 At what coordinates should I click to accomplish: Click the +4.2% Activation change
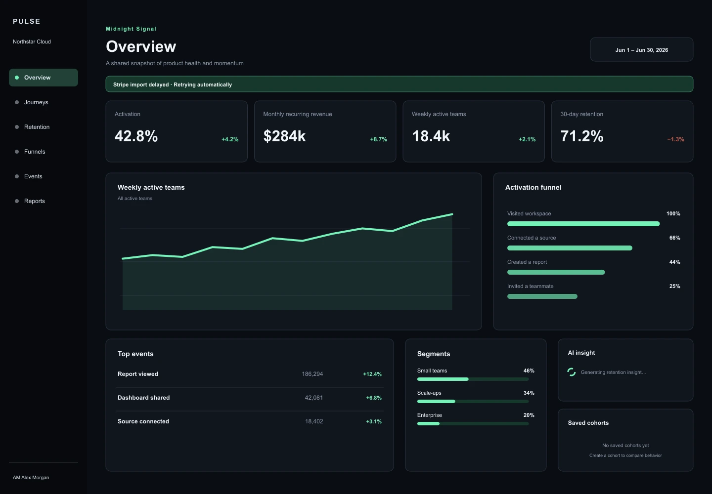tap(230, 139)
